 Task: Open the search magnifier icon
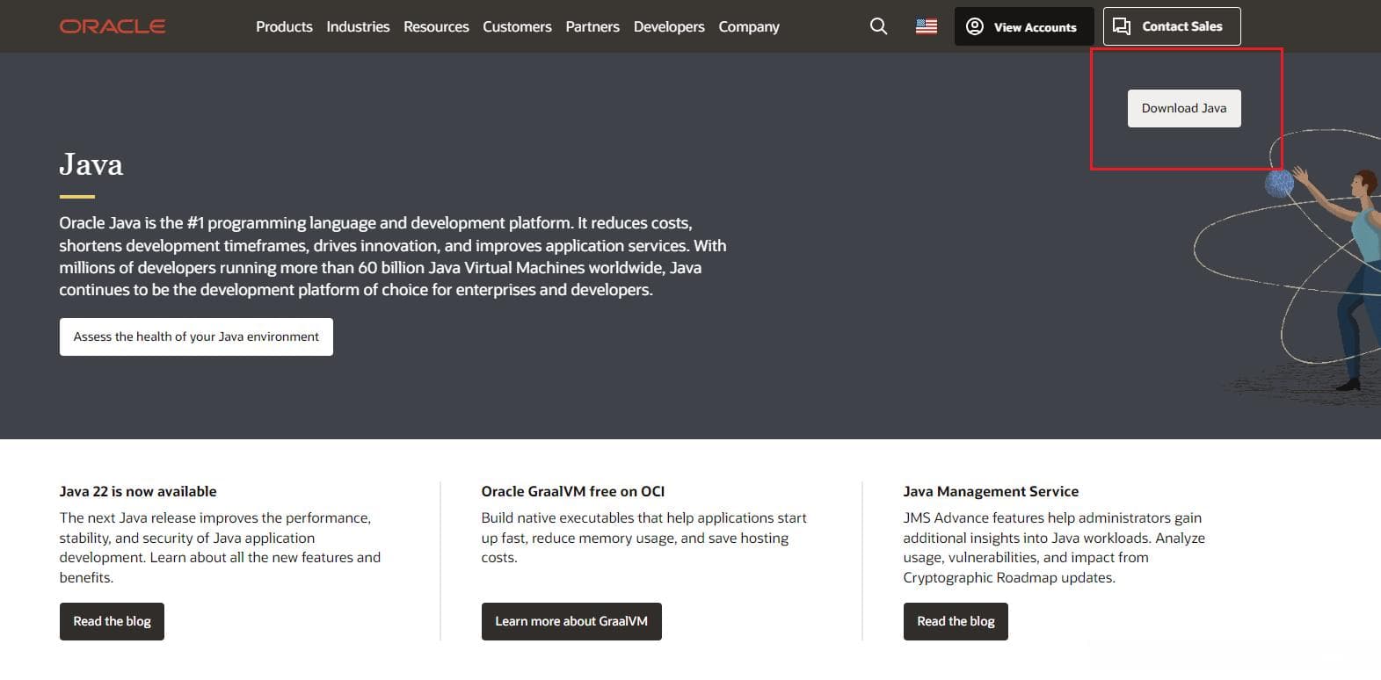[878, 26]
